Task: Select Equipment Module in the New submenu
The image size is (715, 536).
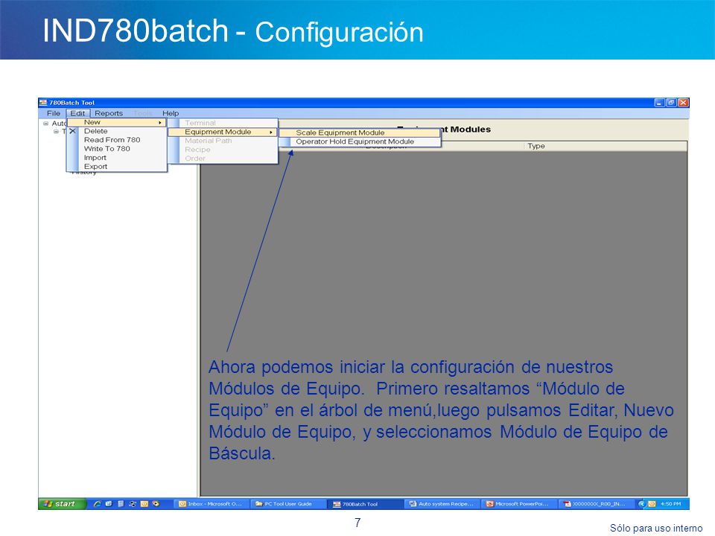Action: pos(223,132)
